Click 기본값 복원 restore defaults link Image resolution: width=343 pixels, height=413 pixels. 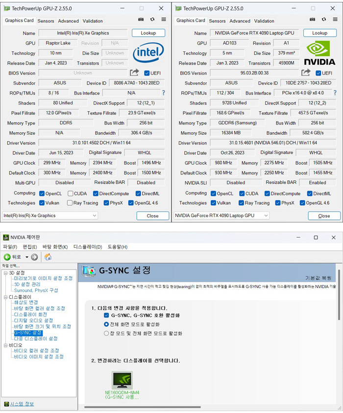pos(318,278)
